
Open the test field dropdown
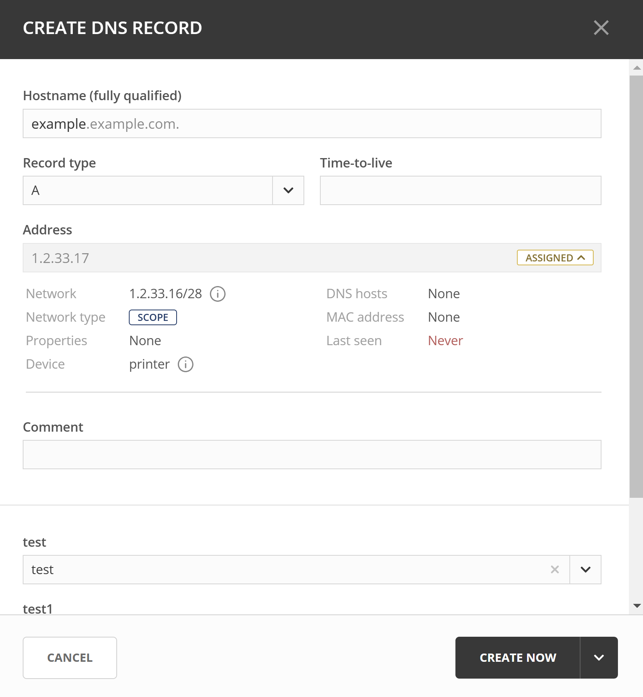tap(585, 570)
